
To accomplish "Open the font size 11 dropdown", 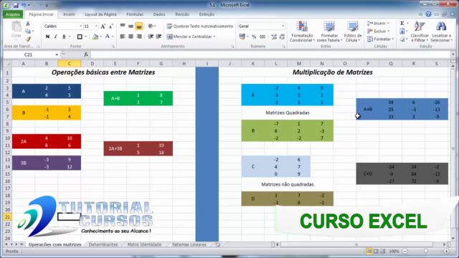I will tap(96, 27).
